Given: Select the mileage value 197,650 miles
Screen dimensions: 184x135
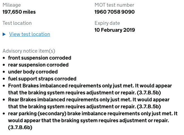Looking at the screenshot, I should [19, 12].
